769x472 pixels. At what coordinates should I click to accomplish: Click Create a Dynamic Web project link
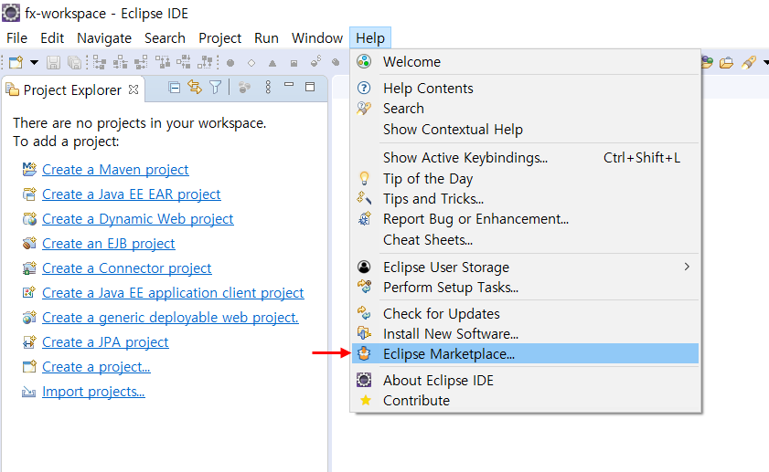(138, 219)
